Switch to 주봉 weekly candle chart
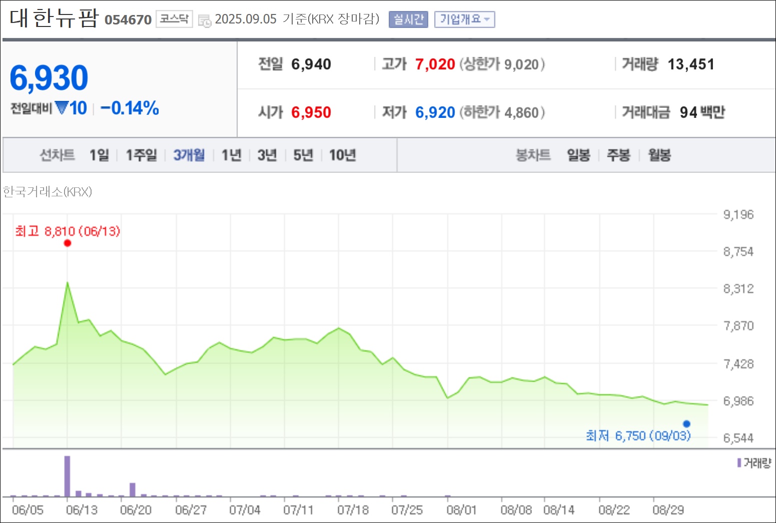This screenshot has height=523, width=776. tap(618, 155)
